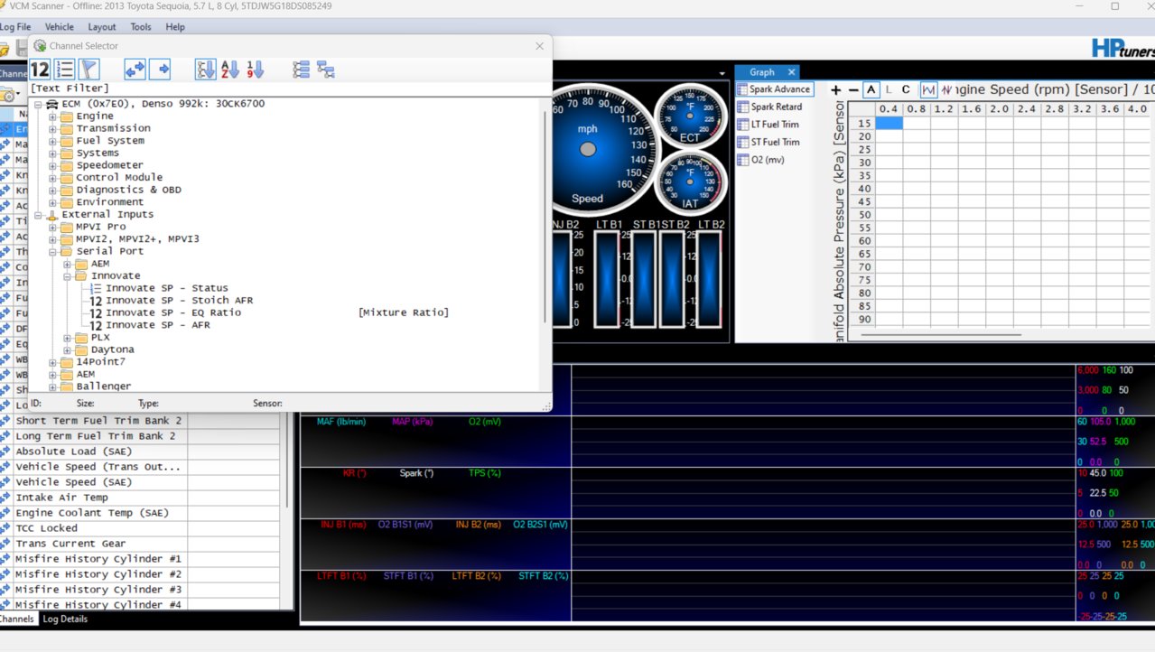Click the minus button in Graph toolbar

pyautogui.click(x=853, y=89)
